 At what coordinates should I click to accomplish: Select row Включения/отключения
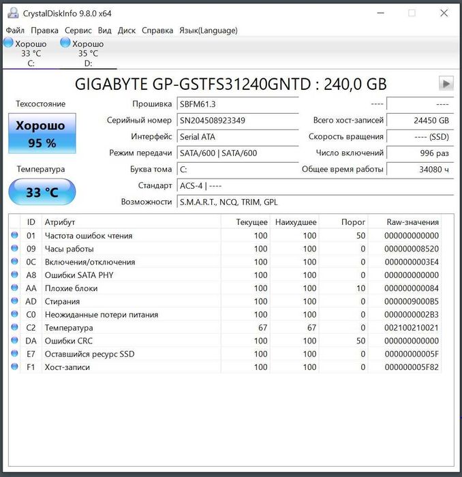[x=225, y=262]
